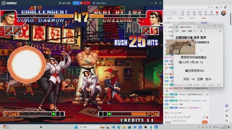Open the 文件 menu in Notepad
Image resolution: width=232 pixels, height=130 pixels.
click(177, 31)
